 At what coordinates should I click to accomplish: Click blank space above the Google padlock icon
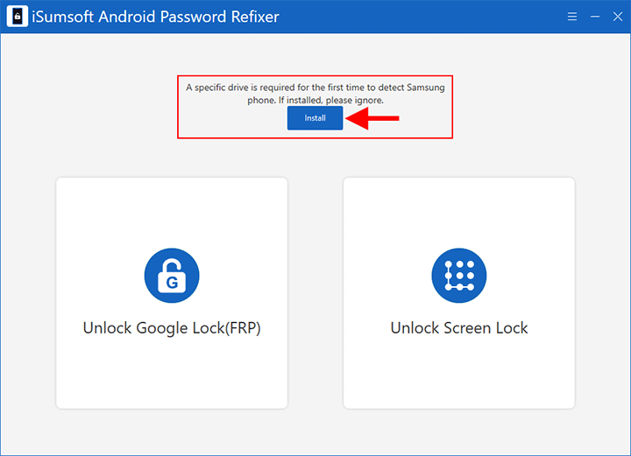click(x=172, y=214)
